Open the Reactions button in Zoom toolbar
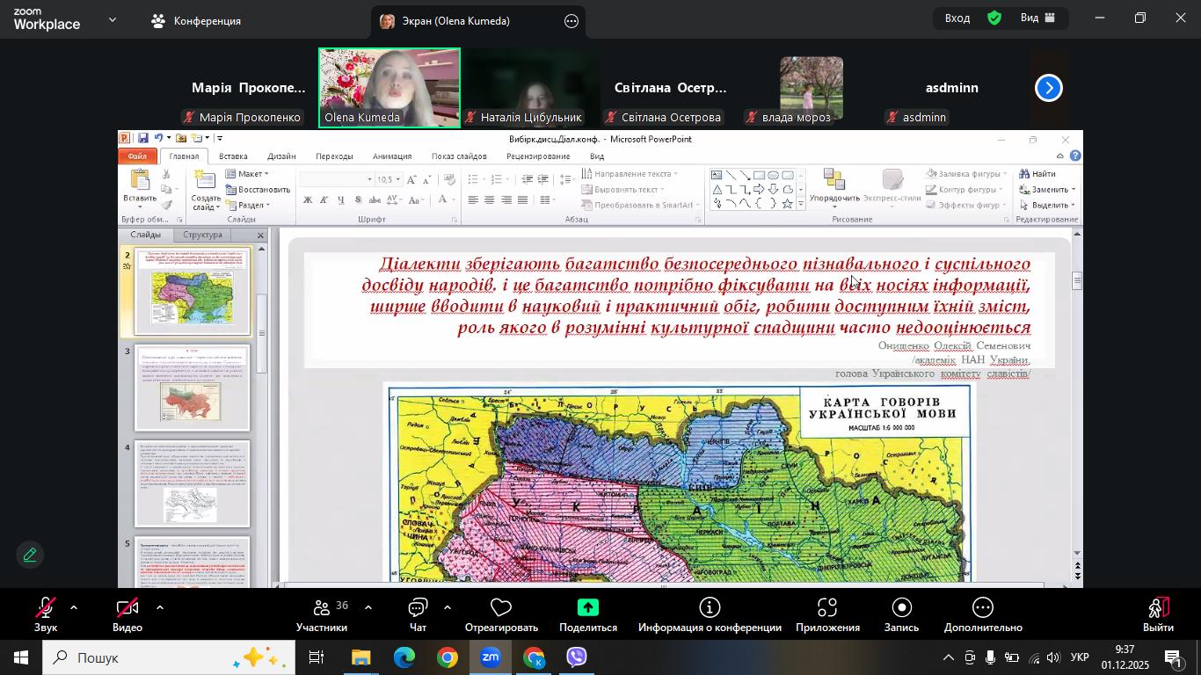Screen dimensions: 1201x675 coord(501,615)
